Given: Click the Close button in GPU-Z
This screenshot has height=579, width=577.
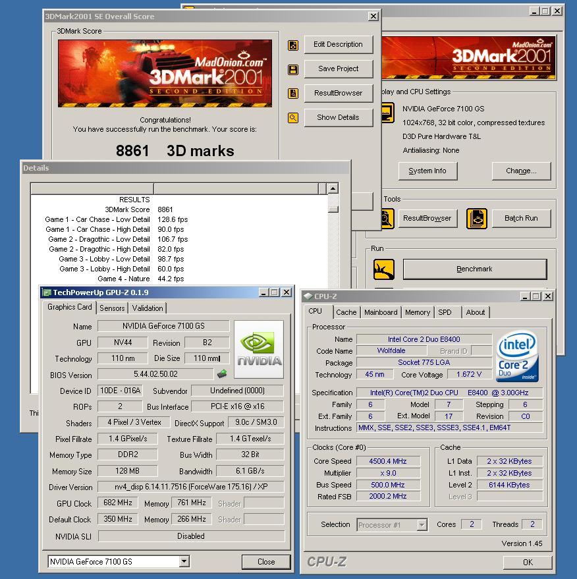Looking at the screenshot, I should 266,562.
